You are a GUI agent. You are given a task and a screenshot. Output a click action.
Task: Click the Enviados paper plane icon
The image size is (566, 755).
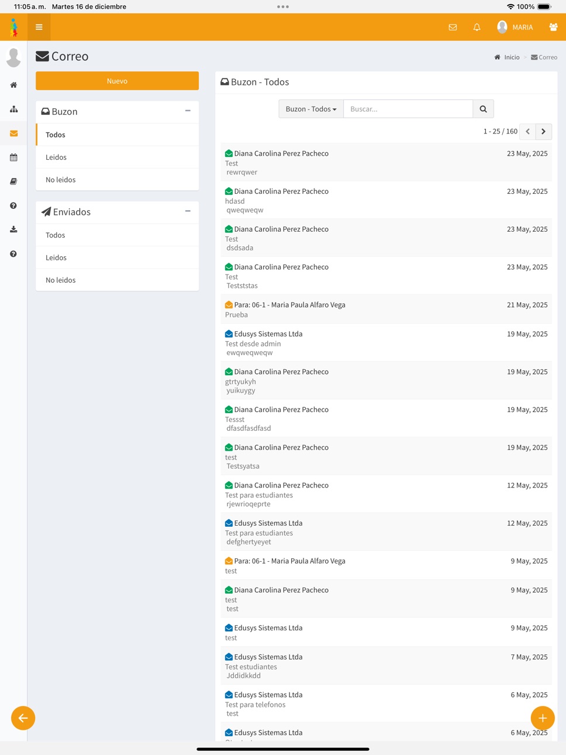46,212
